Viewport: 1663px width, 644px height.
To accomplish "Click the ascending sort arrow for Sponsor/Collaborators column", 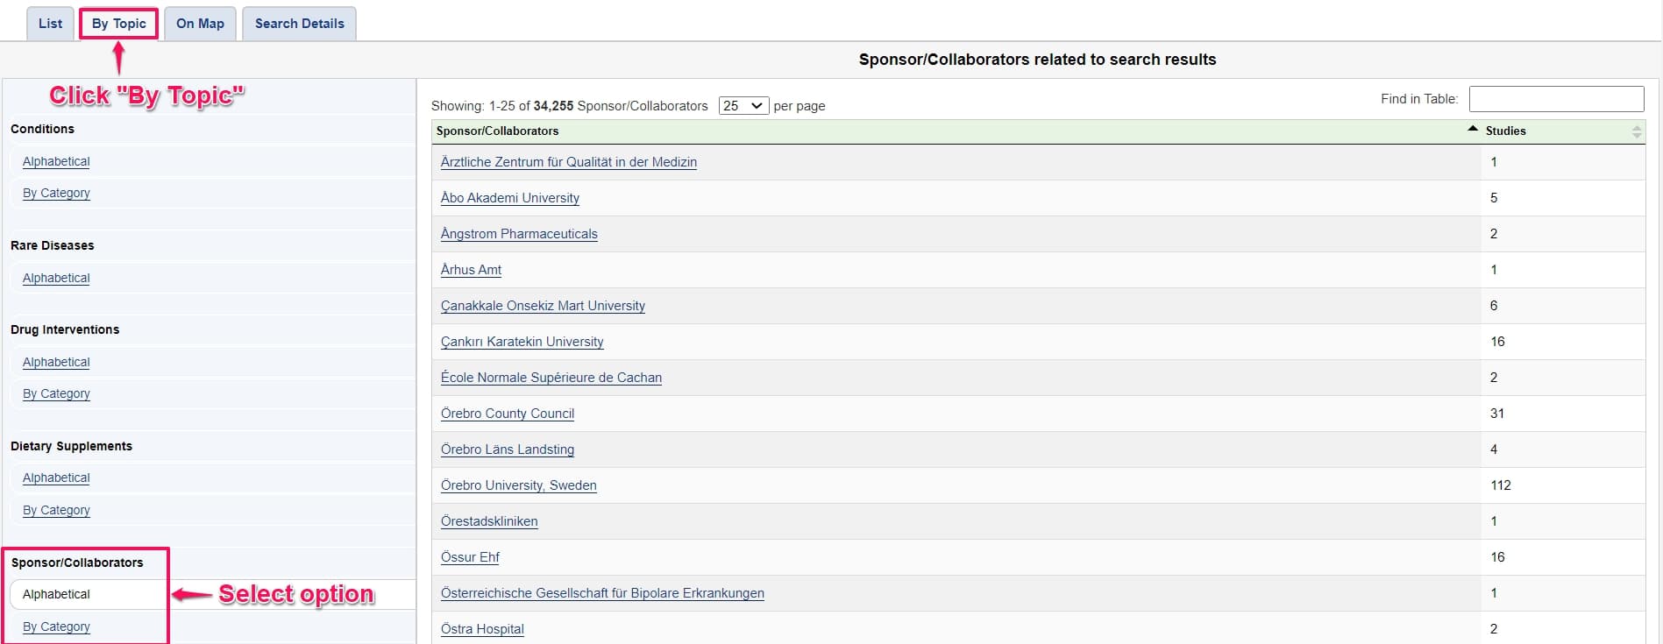I will pyautogui.click(x=1472, y=129).
